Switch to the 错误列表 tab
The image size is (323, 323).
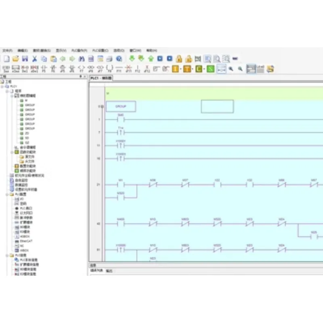pyautogui.click(x=96, y=271)
